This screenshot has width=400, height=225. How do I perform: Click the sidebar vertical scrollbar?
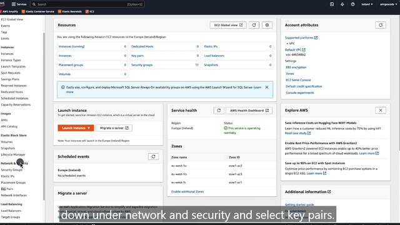click(44, 116)
